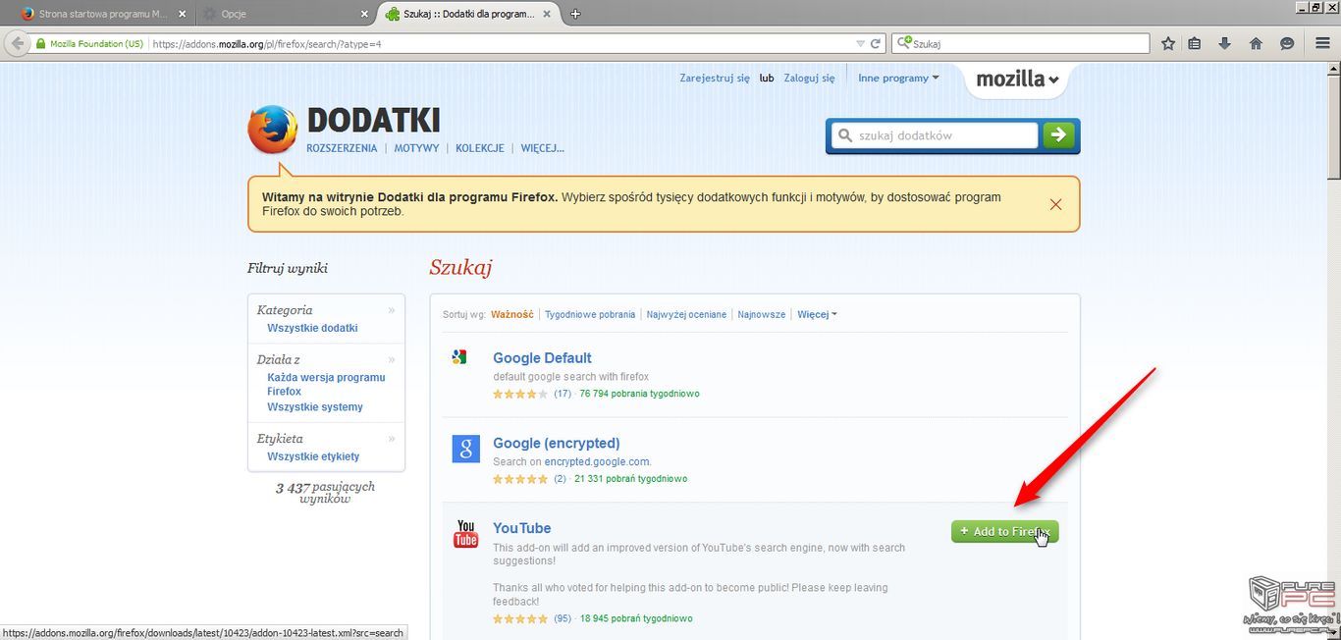Viewport: 1341px width, 640px height.
Task: Open the Inne programy dropdown
Action: coord(898,78)
